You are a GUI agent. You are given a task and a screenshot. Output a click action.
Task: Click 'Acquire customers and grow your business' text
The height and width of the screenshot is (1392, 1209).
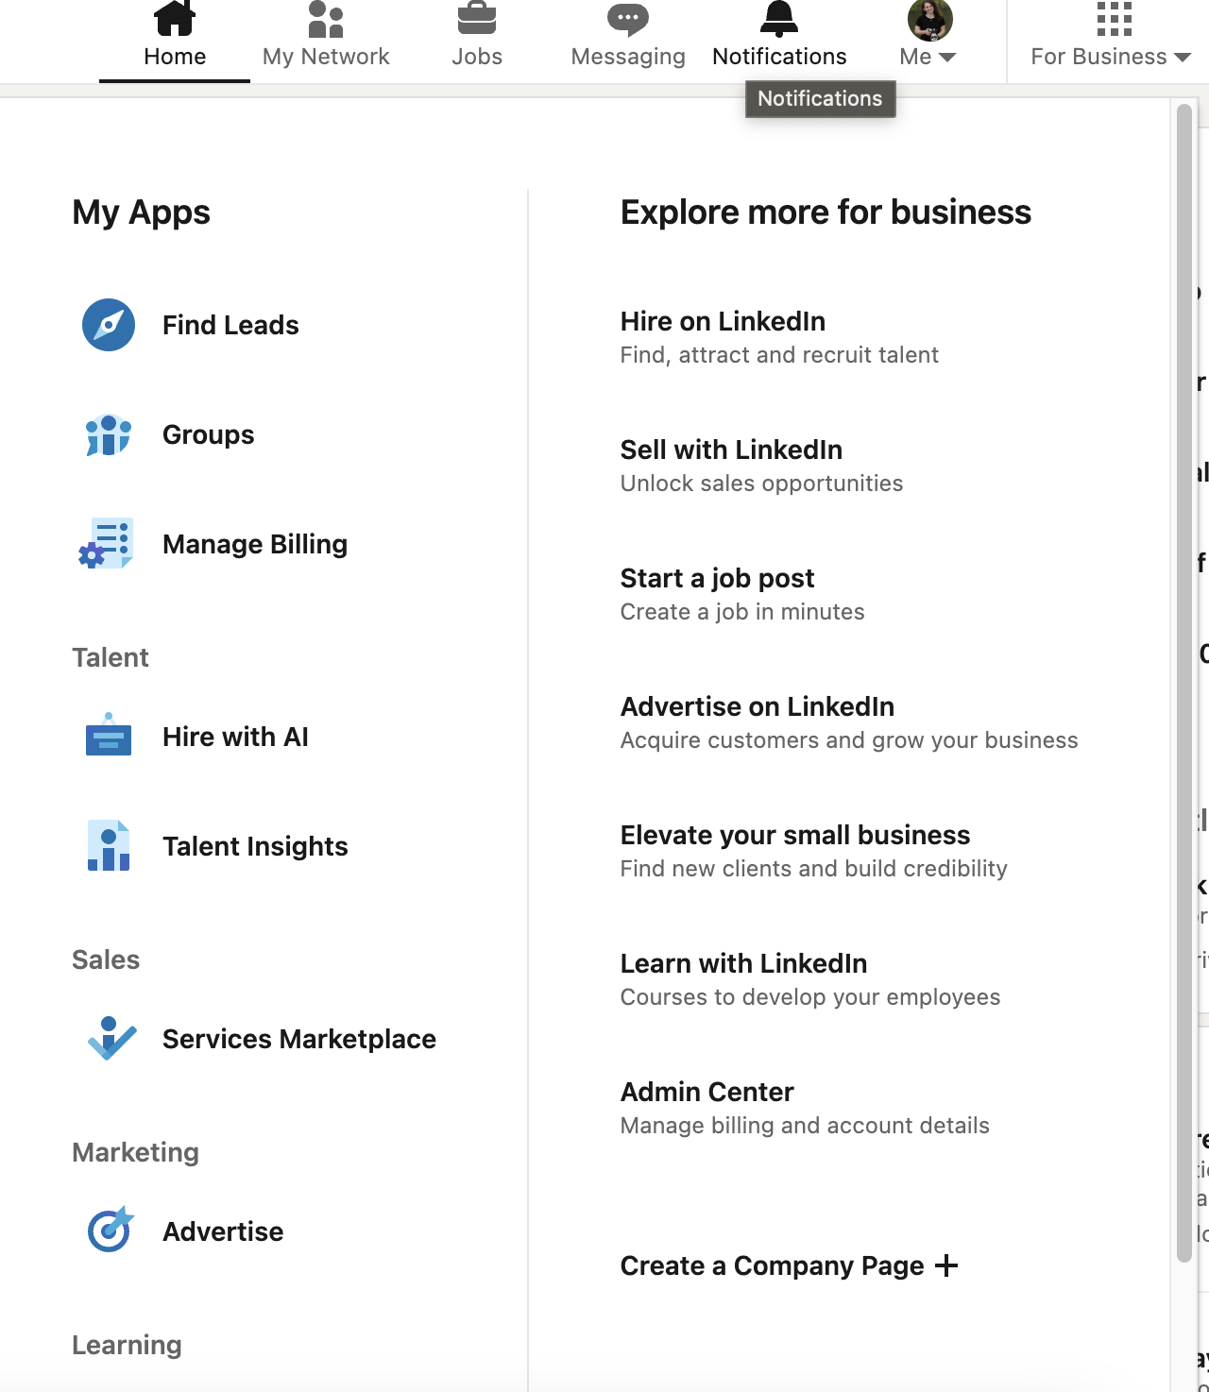tap(849, 740)
